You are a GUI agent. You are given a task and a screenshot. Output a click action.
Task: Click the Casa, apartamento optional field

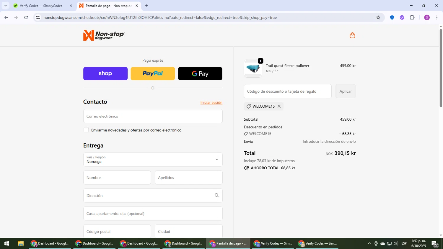[x=153, y=213]
